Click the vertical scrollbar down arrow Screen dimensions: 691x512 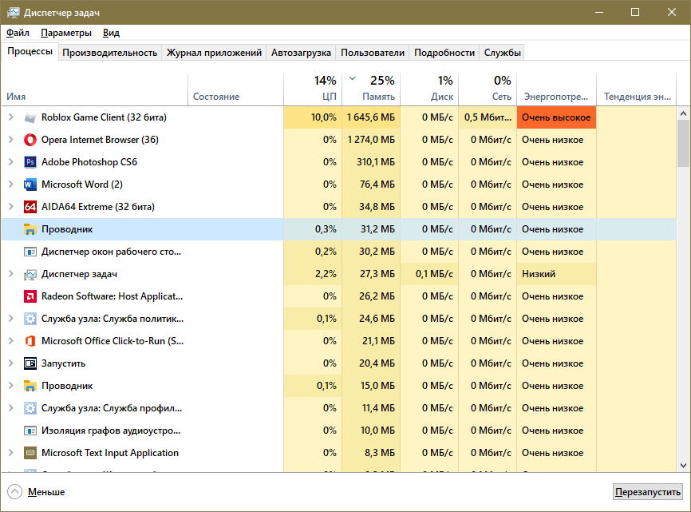click(684, 465)
